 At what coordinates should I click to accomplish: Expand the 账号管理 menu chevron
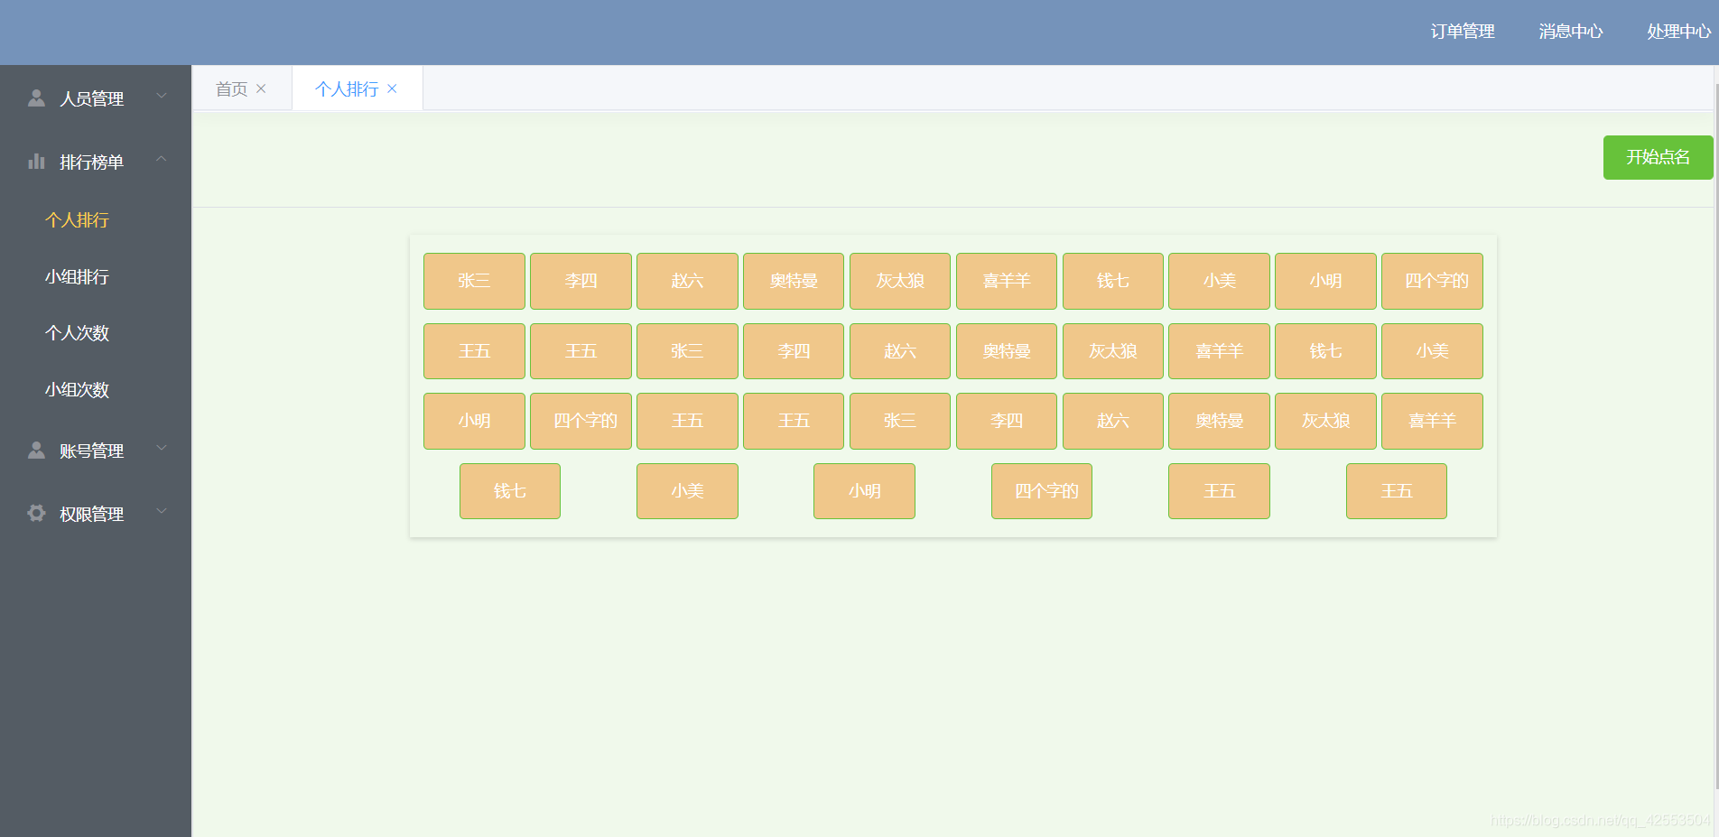[x=162, y=448]
